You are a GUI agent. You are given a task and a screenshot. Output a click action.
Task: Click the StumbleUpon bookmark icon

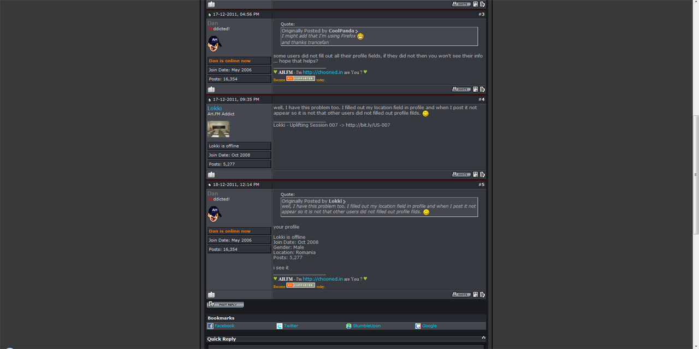349,326
